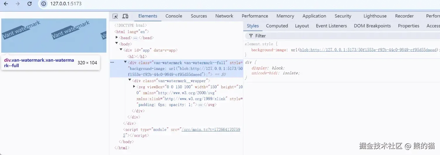Select the Event Listeners sidebar tab
Viewport: 440px width, 155px height.
tap(331, 26)
